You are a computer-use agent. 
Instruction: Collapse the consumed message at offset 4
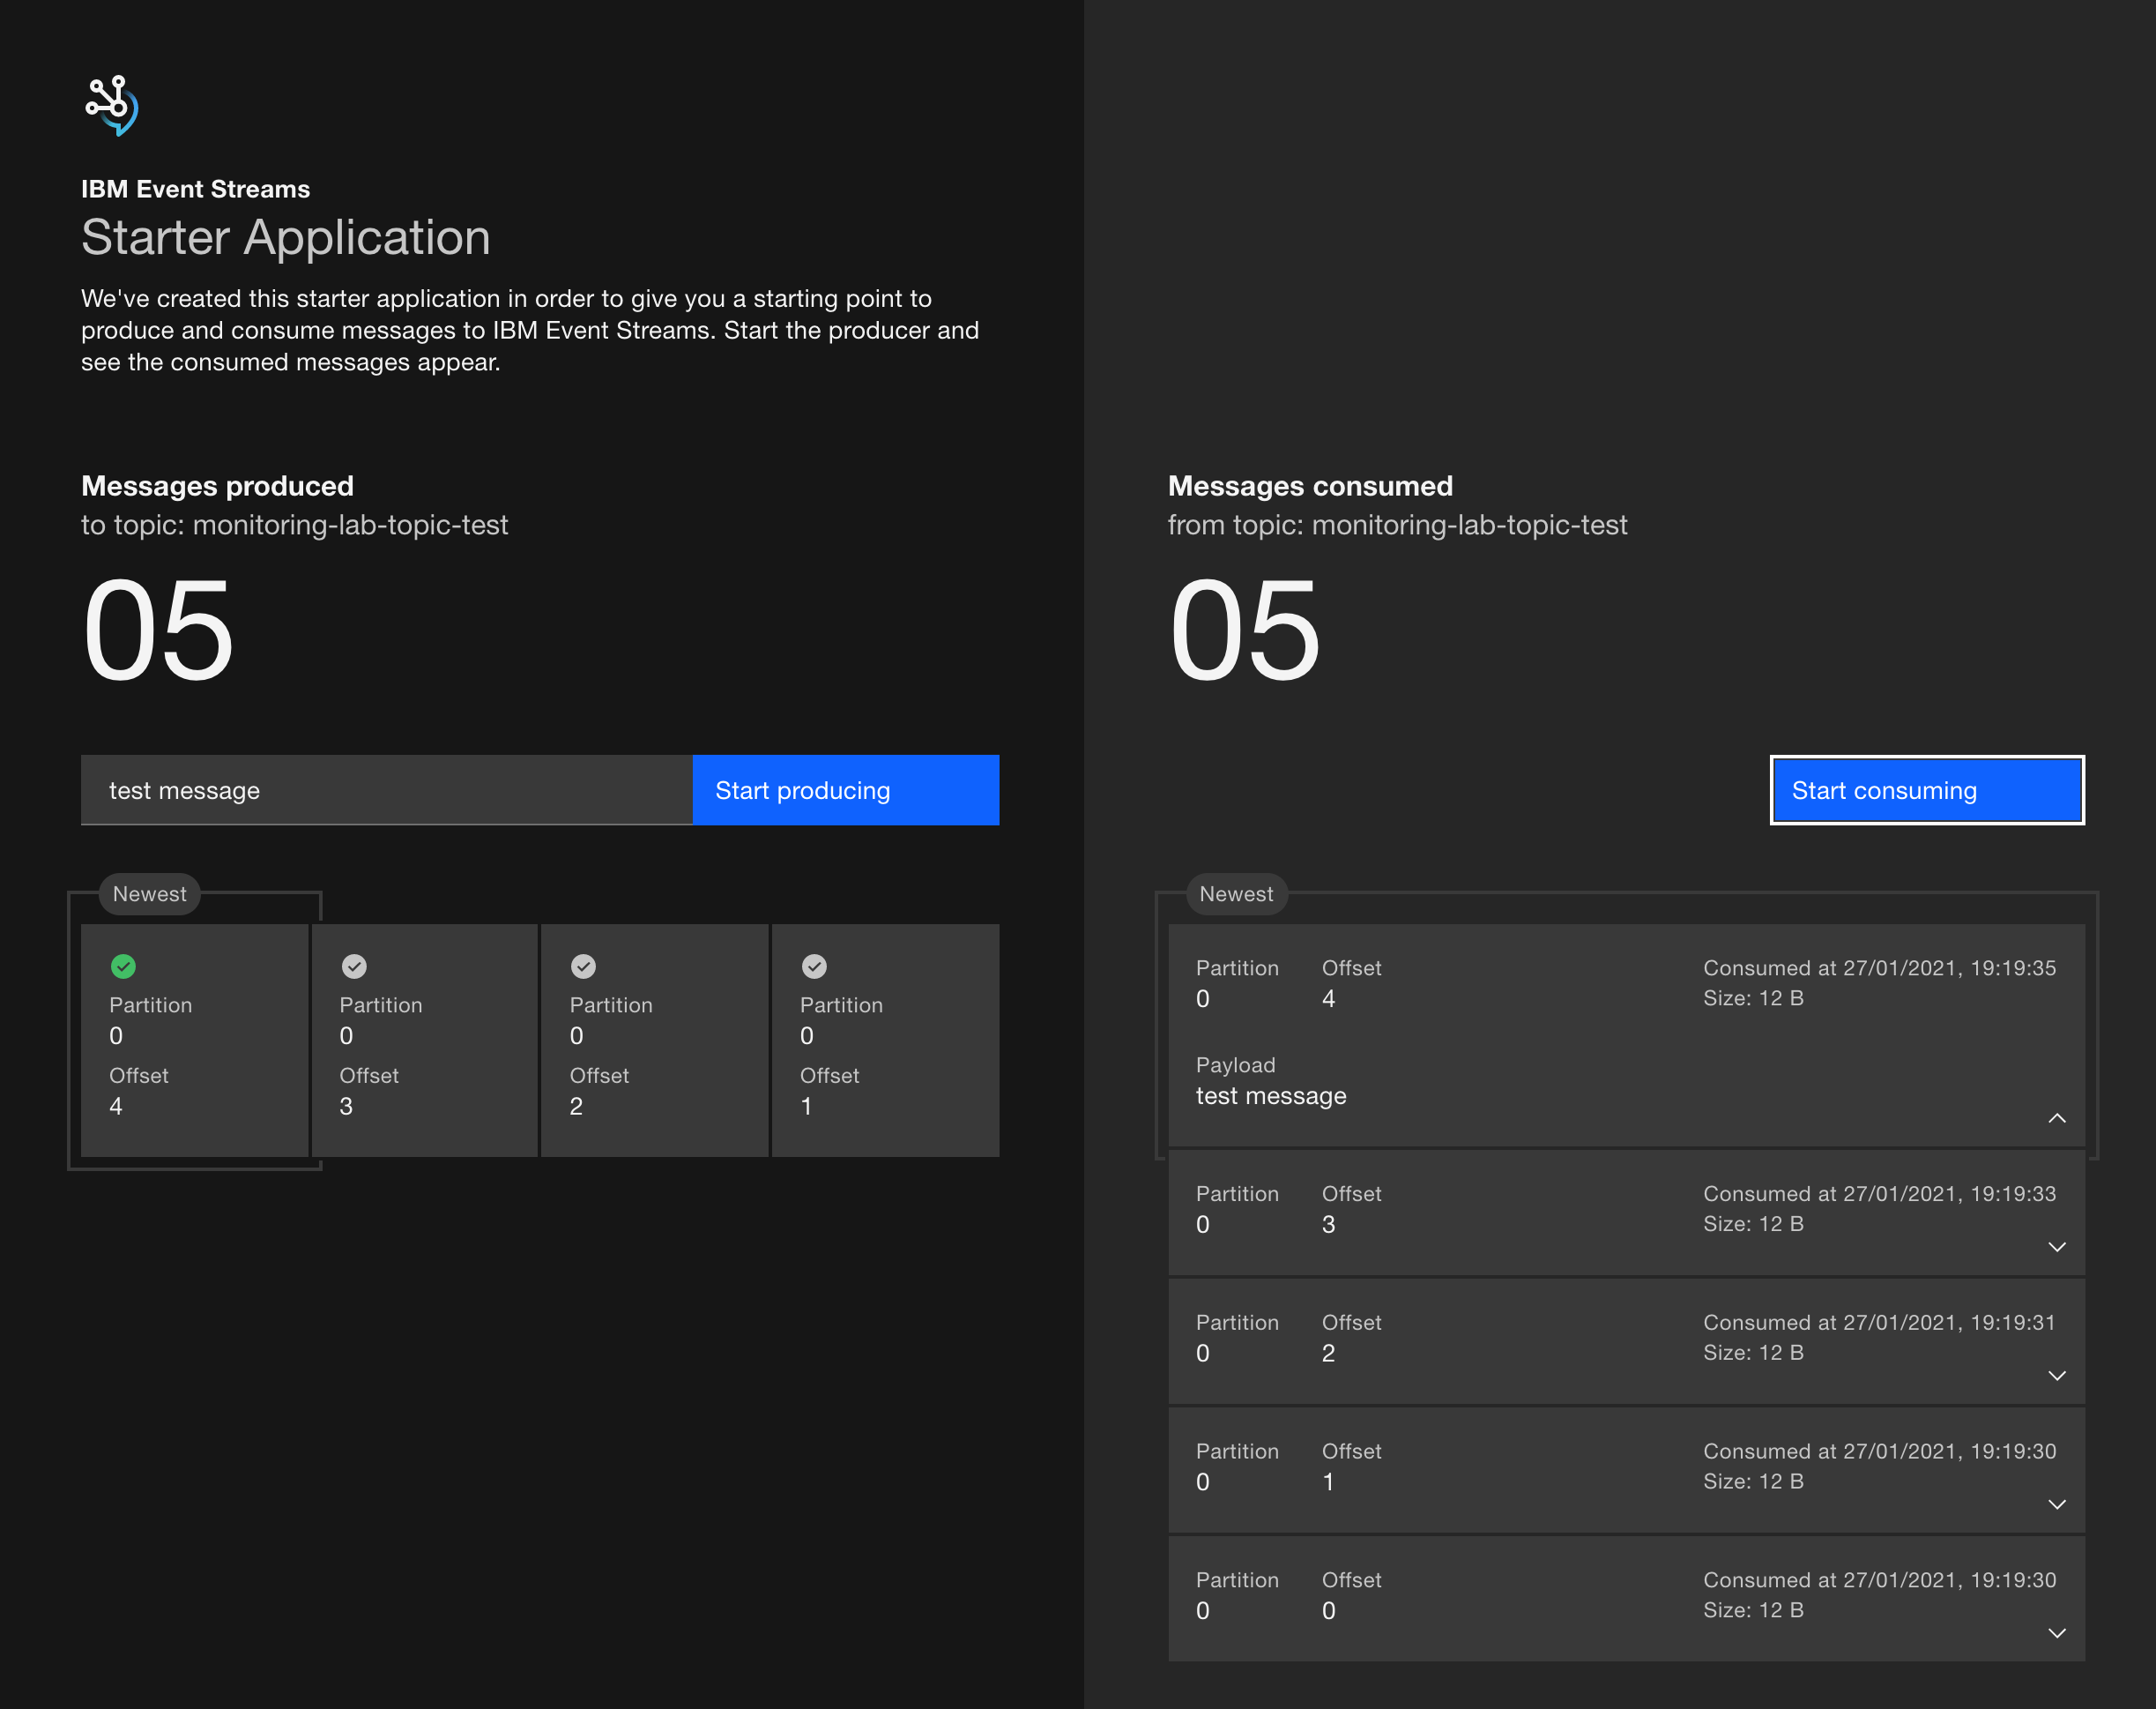point(2056,1117)
